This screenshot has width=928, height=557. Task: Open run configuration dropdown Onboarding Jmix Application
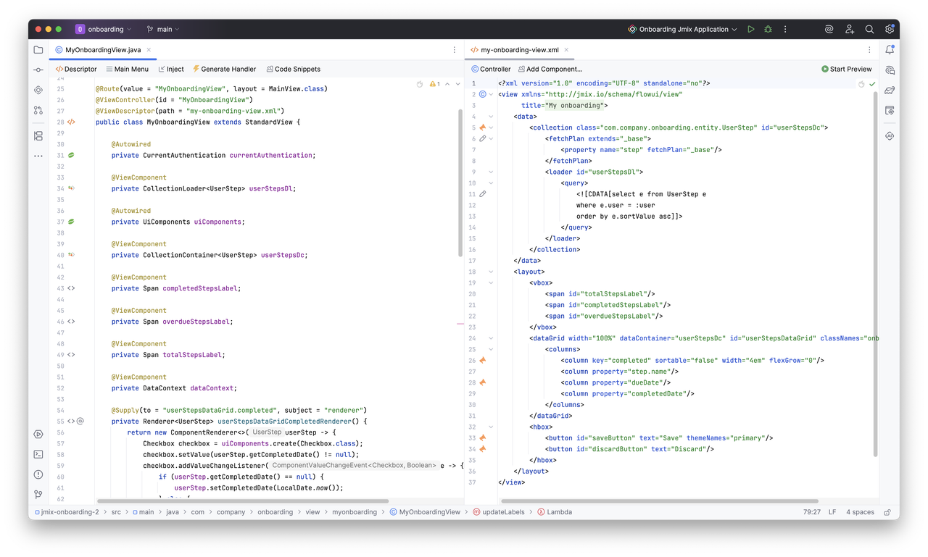click(682, 29)
